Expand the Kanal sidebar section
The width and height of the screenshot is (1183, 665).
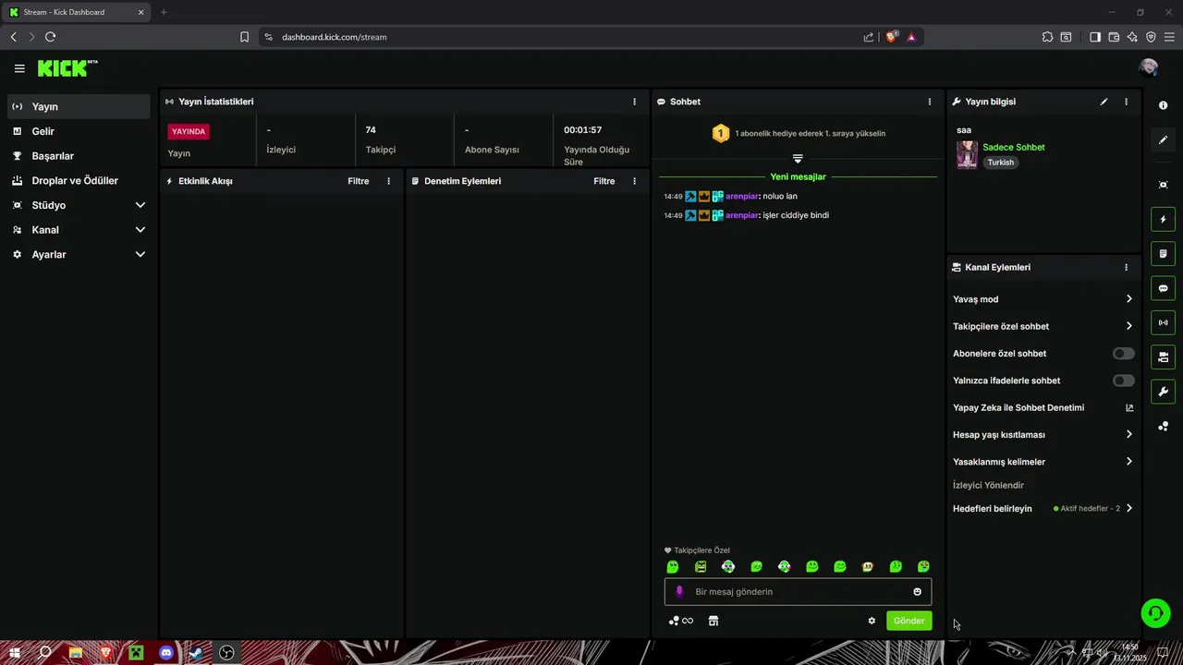click(x=140, y=230)
